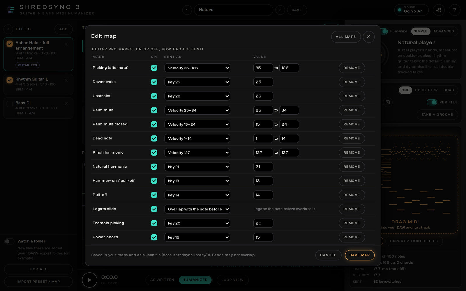
Task: Remove the Hammer-on / pull-off row
Action: click(352, 181)
